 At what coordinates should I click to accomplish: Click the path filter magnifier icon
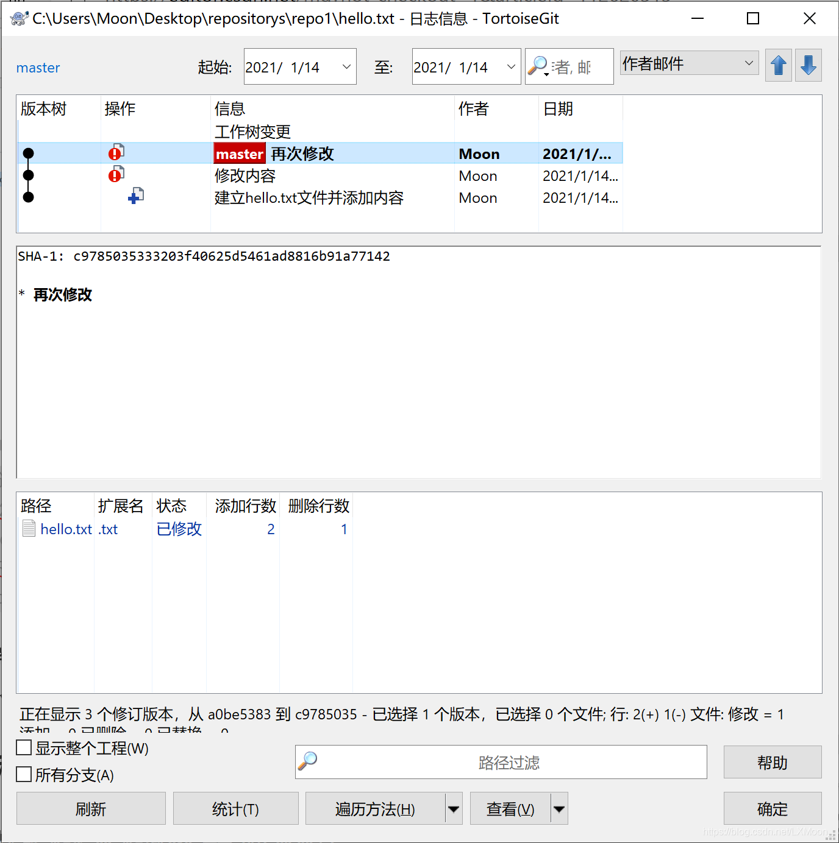click(x=308, y=761)
